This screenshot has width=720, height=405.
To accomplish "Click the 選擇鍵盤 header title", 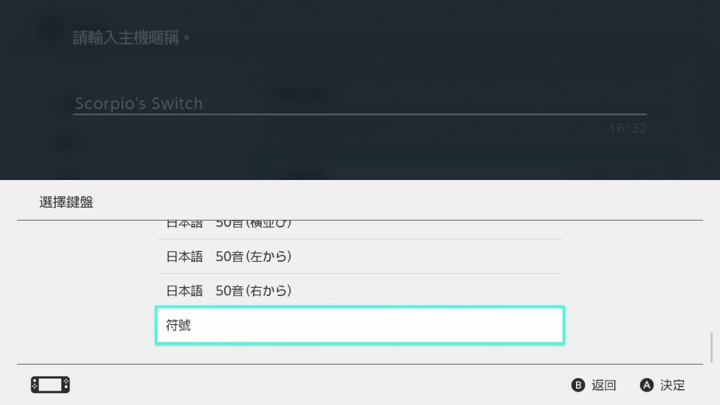I will coord(67,203).
